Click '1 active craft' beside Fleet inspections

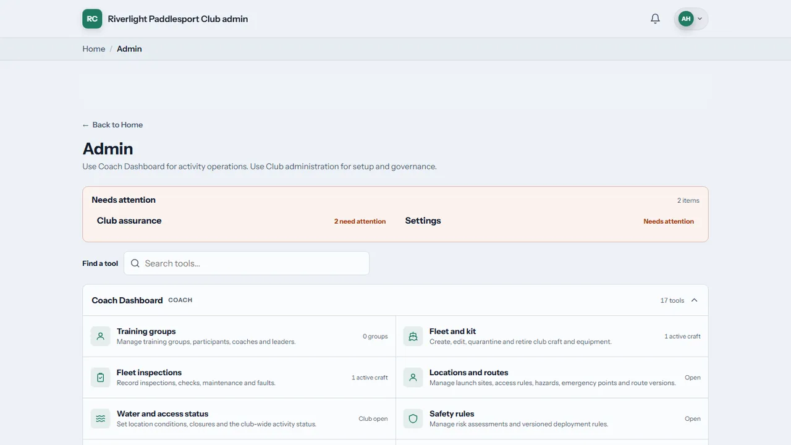[x=370, y=378]
